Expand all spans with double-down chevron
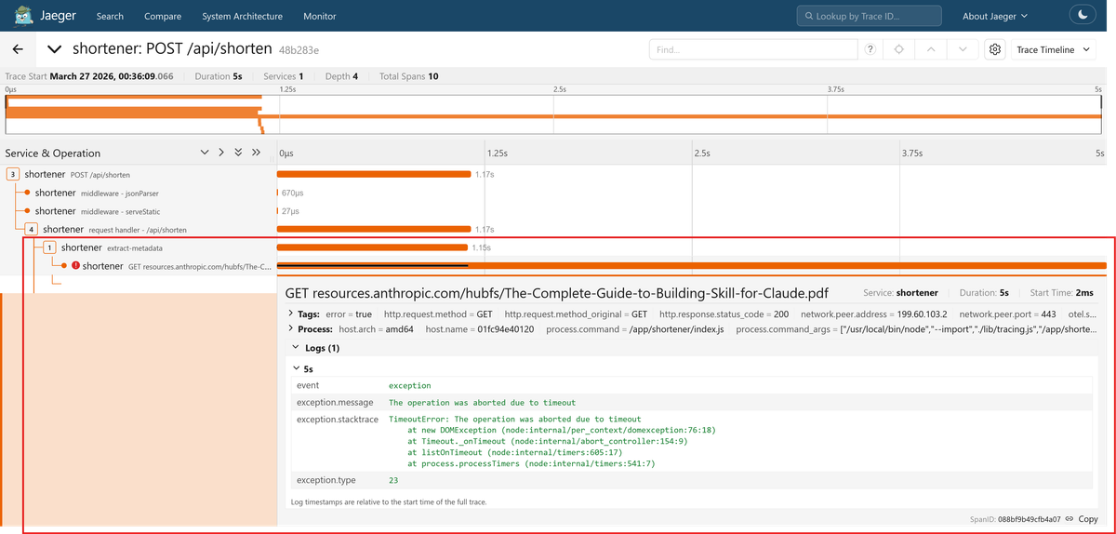Image resolution: width=1116 pixels, height=534 pixels. [238, 153]
